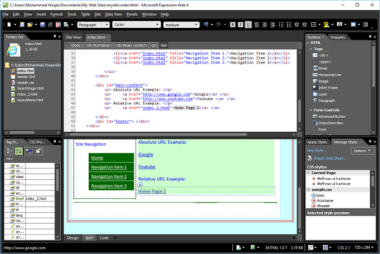This screenshot has height=254, width=380.
Task: Switch to Code view
Action: click(104, 238)
